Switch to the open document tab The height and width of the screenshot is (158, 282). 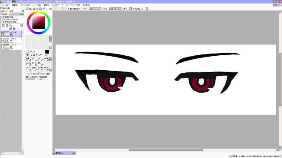point(64,153)
